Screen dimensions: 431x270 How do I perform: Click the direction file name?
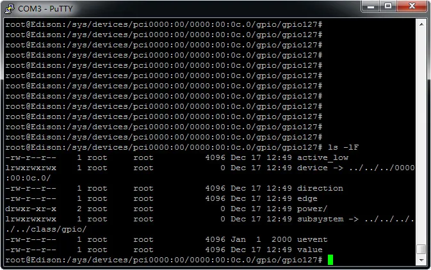(x=320, y=188)
